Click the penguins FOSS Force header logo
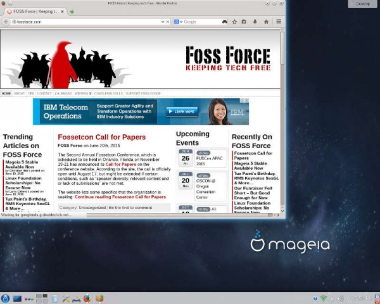This screenshot has width=380, height=304. [x=65, y=65]
